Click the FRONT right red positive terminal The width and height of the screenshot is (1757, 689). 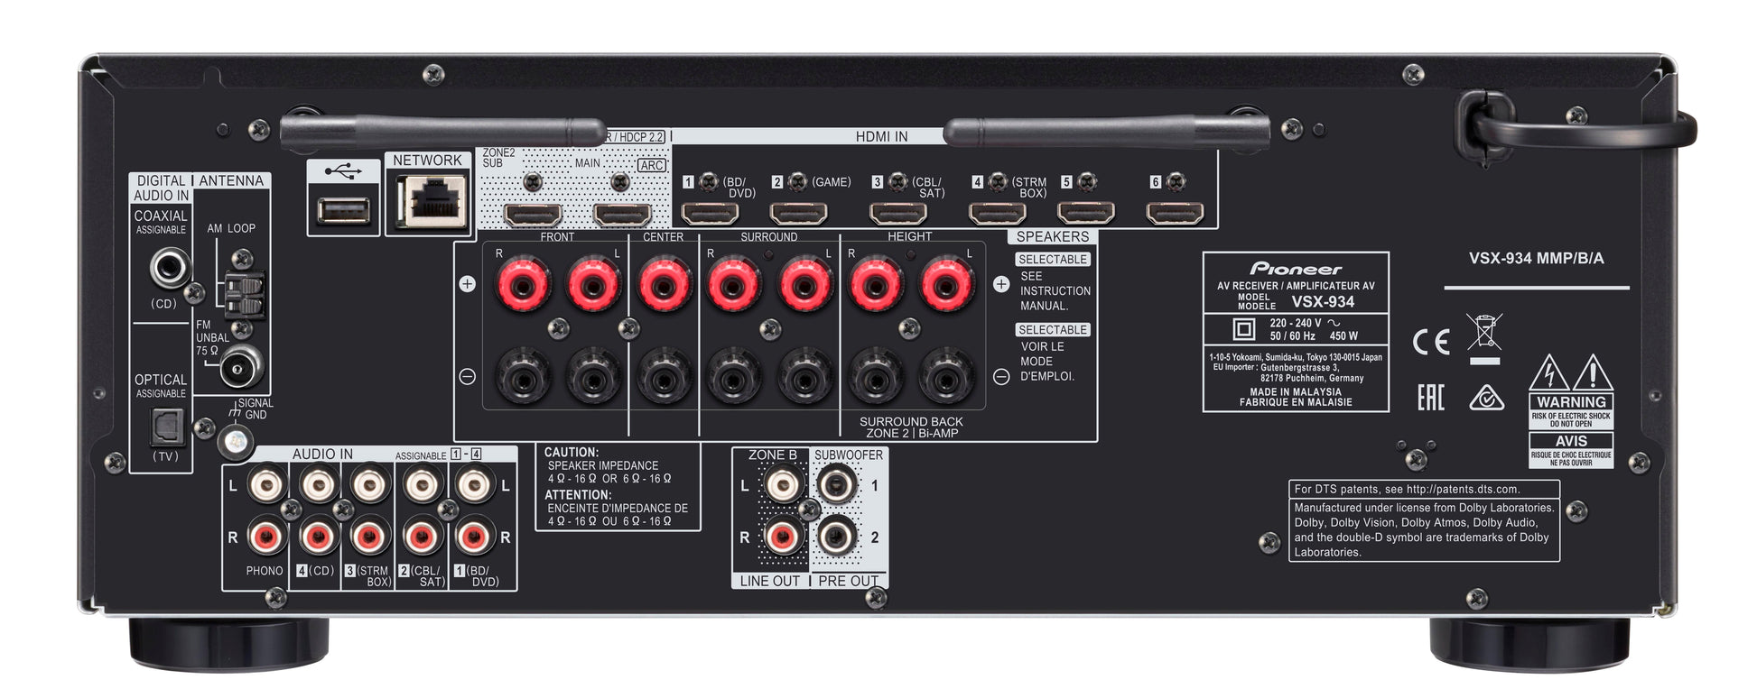click(524, 285)
